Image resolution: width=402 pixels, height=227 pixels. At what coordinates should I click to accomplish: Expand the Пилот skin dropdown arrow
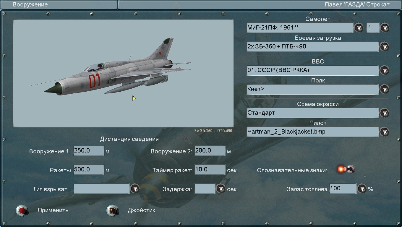pyautogui.click(x=385, y=132)
